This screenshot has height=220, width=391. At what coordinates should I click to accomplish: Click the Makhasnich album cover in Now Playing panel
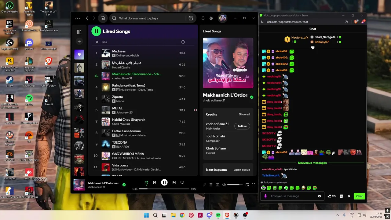coord(228,63)
